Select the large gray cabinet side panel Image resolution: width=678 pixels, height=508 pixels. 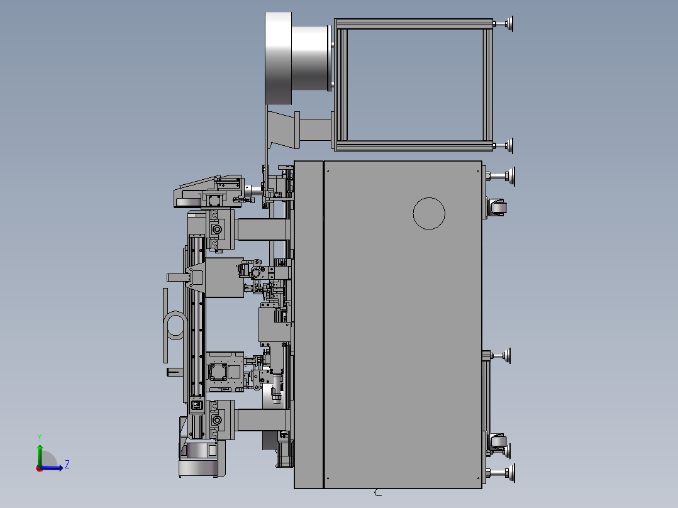point(403,324)
